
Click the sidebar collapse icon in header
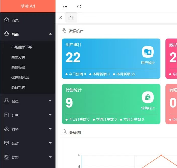[65, 7]
